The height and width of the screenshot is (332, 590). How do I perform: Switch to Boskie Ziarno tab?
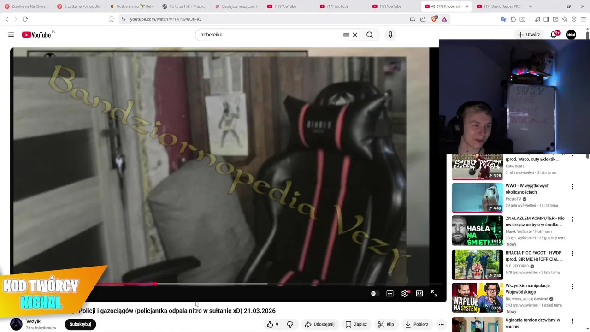(x=131, y=6)
